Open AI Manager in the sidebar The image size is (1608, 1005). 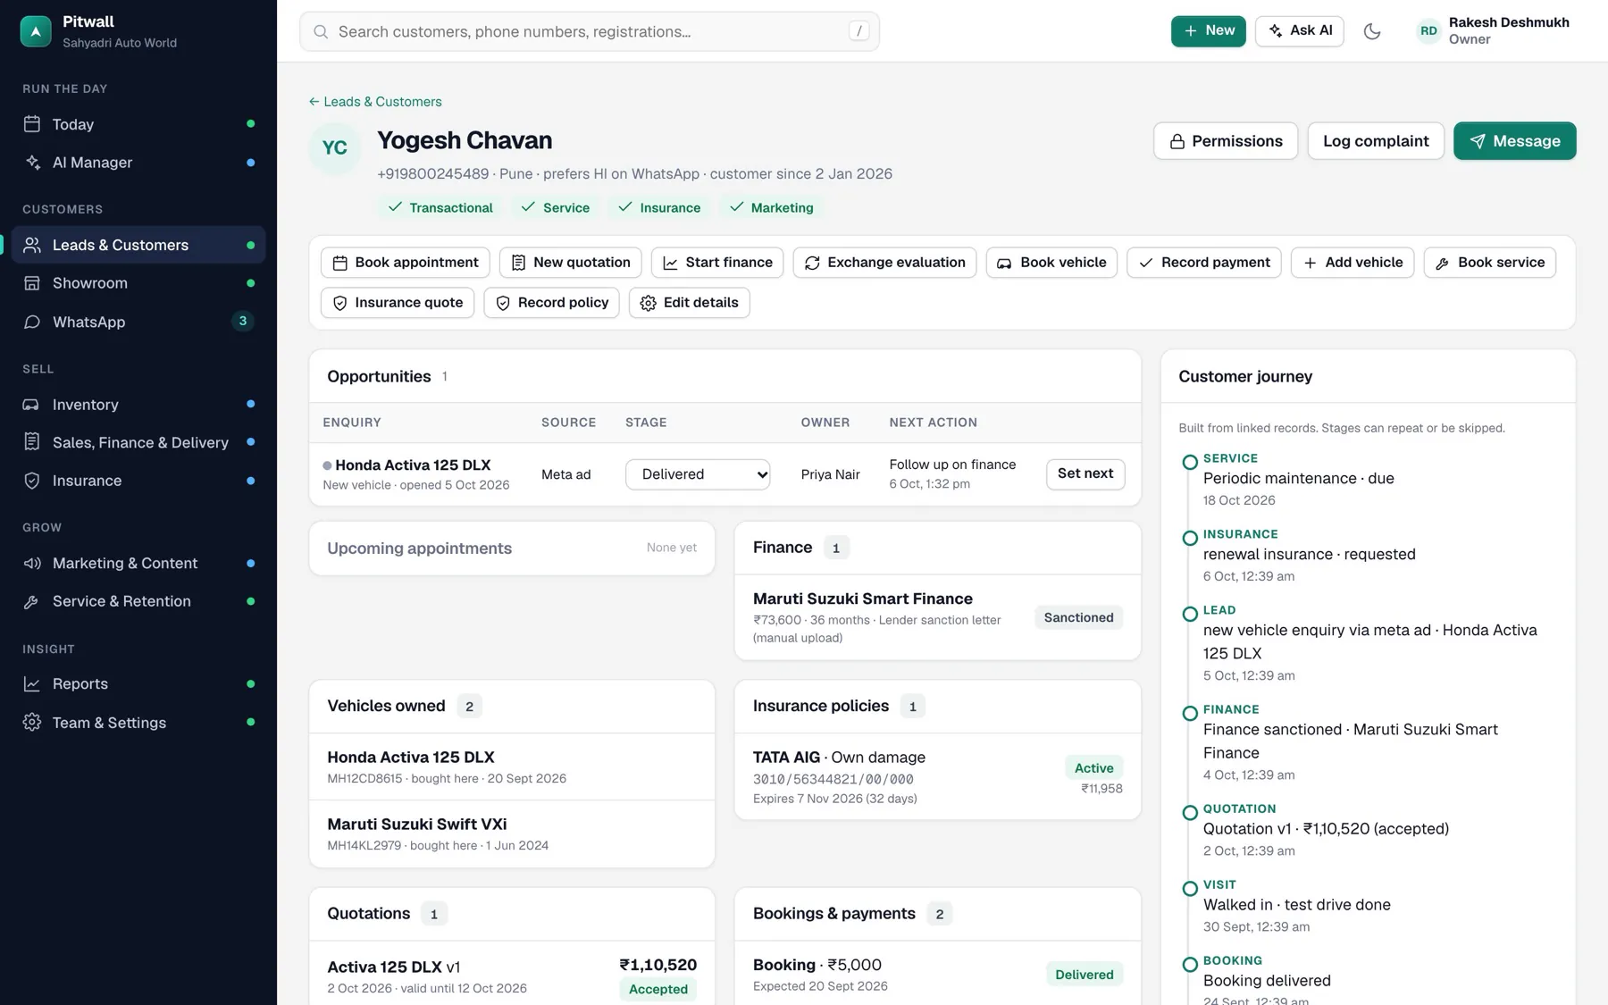pos(138,163)
